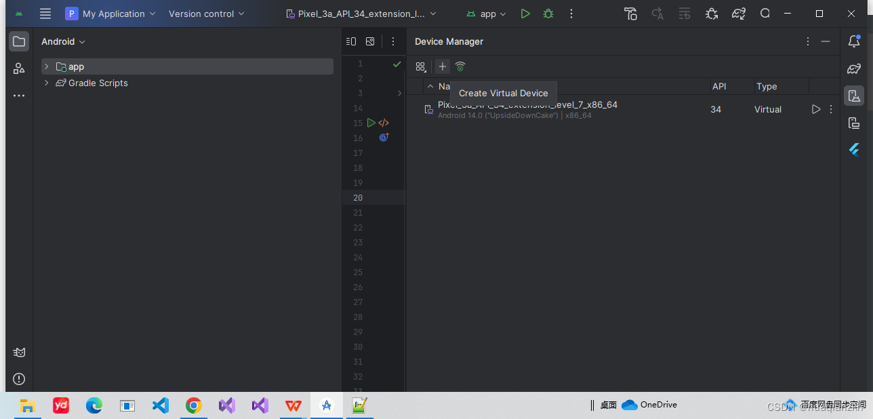
Task: Open the app run configuration dropdown
Action: pyautogui.click(x=486, y=14)
